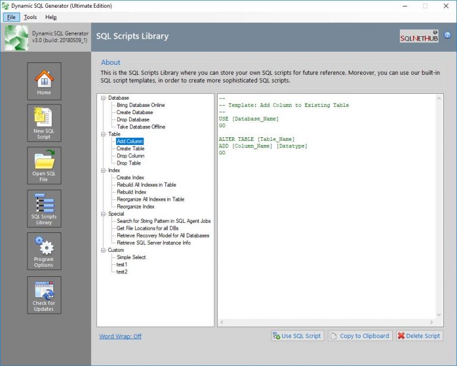This screenshot has height=366, width=457.
Task: Click the Open SQL File folder icon
Action: (x=44, y=166)
